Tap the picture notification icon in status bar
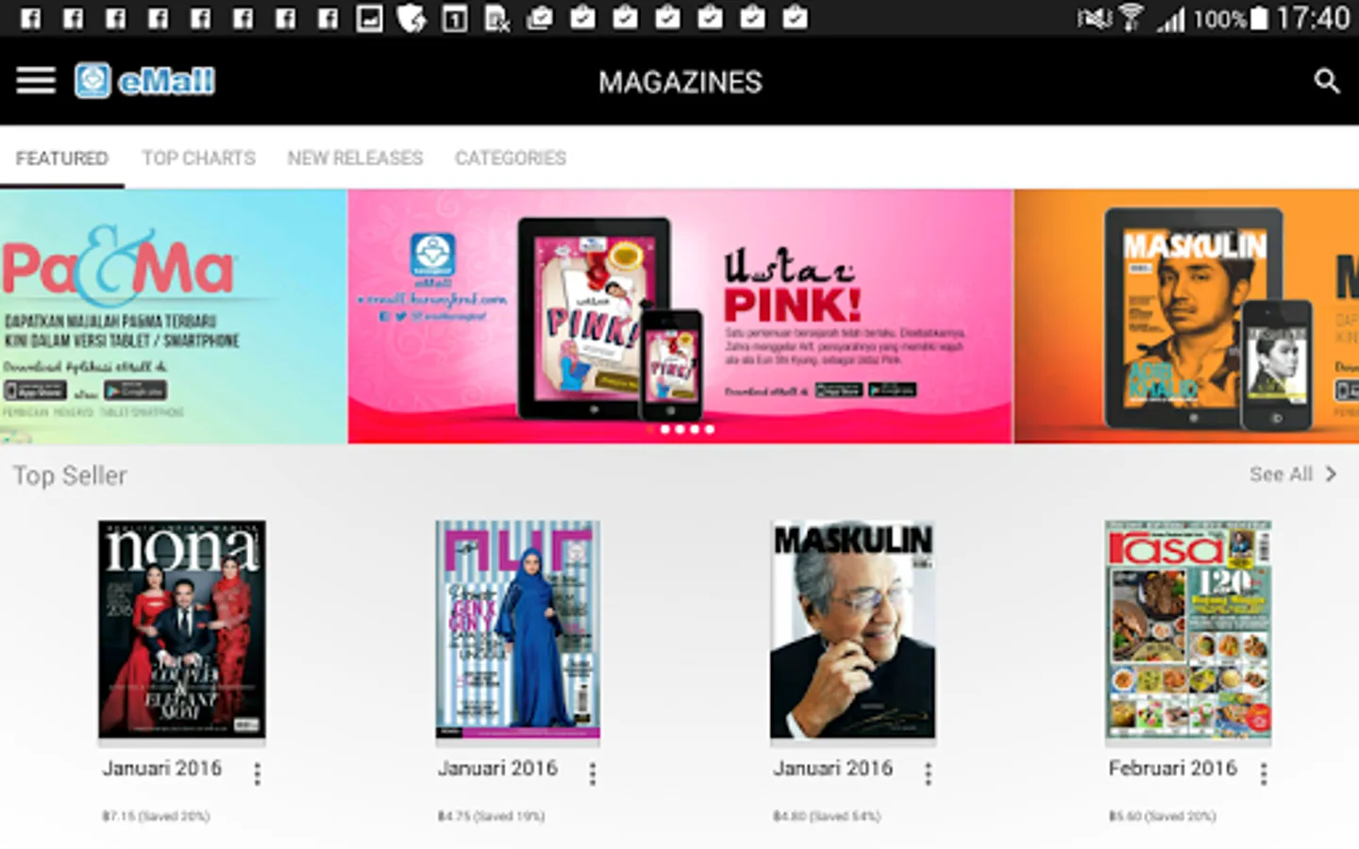 369,18
